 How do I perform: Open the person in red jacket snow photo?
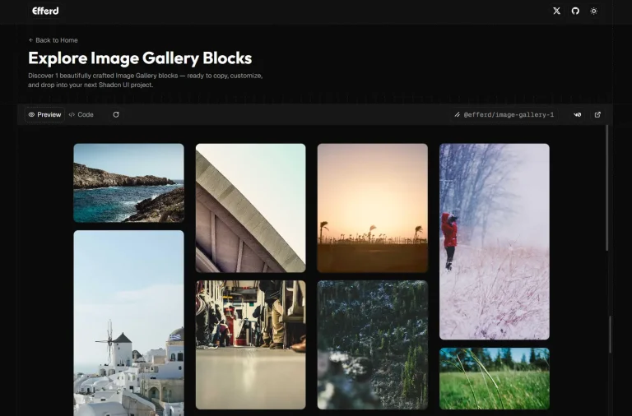494,241
